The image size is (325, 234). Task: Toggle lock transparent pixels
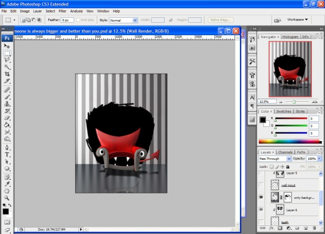(271, 167)
